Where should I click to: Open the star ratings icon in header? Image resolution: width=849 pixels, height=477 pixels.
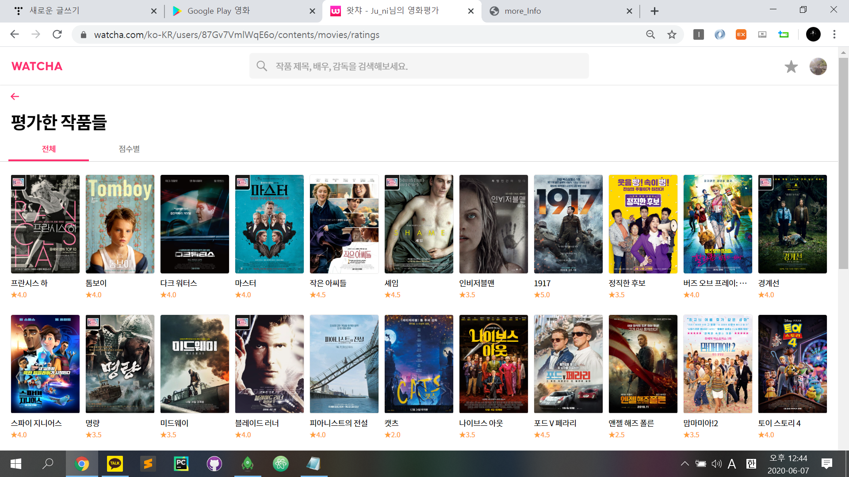coord(791,67)
